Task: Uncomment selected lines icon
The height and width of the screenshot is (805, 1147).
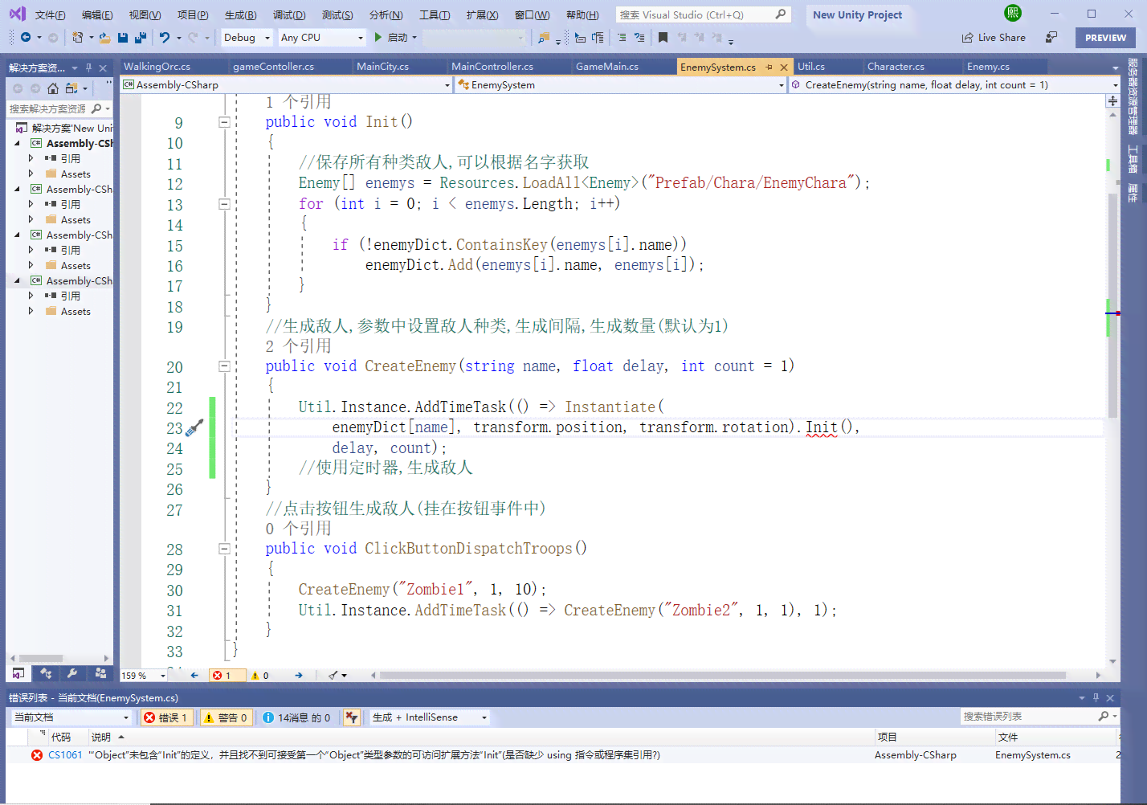Action: pos(639,37)
